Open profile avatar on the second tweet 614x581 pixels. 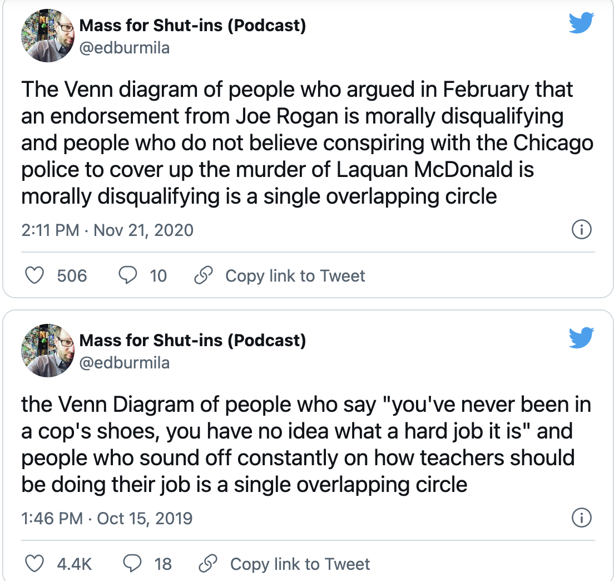[x=48, y=351]
